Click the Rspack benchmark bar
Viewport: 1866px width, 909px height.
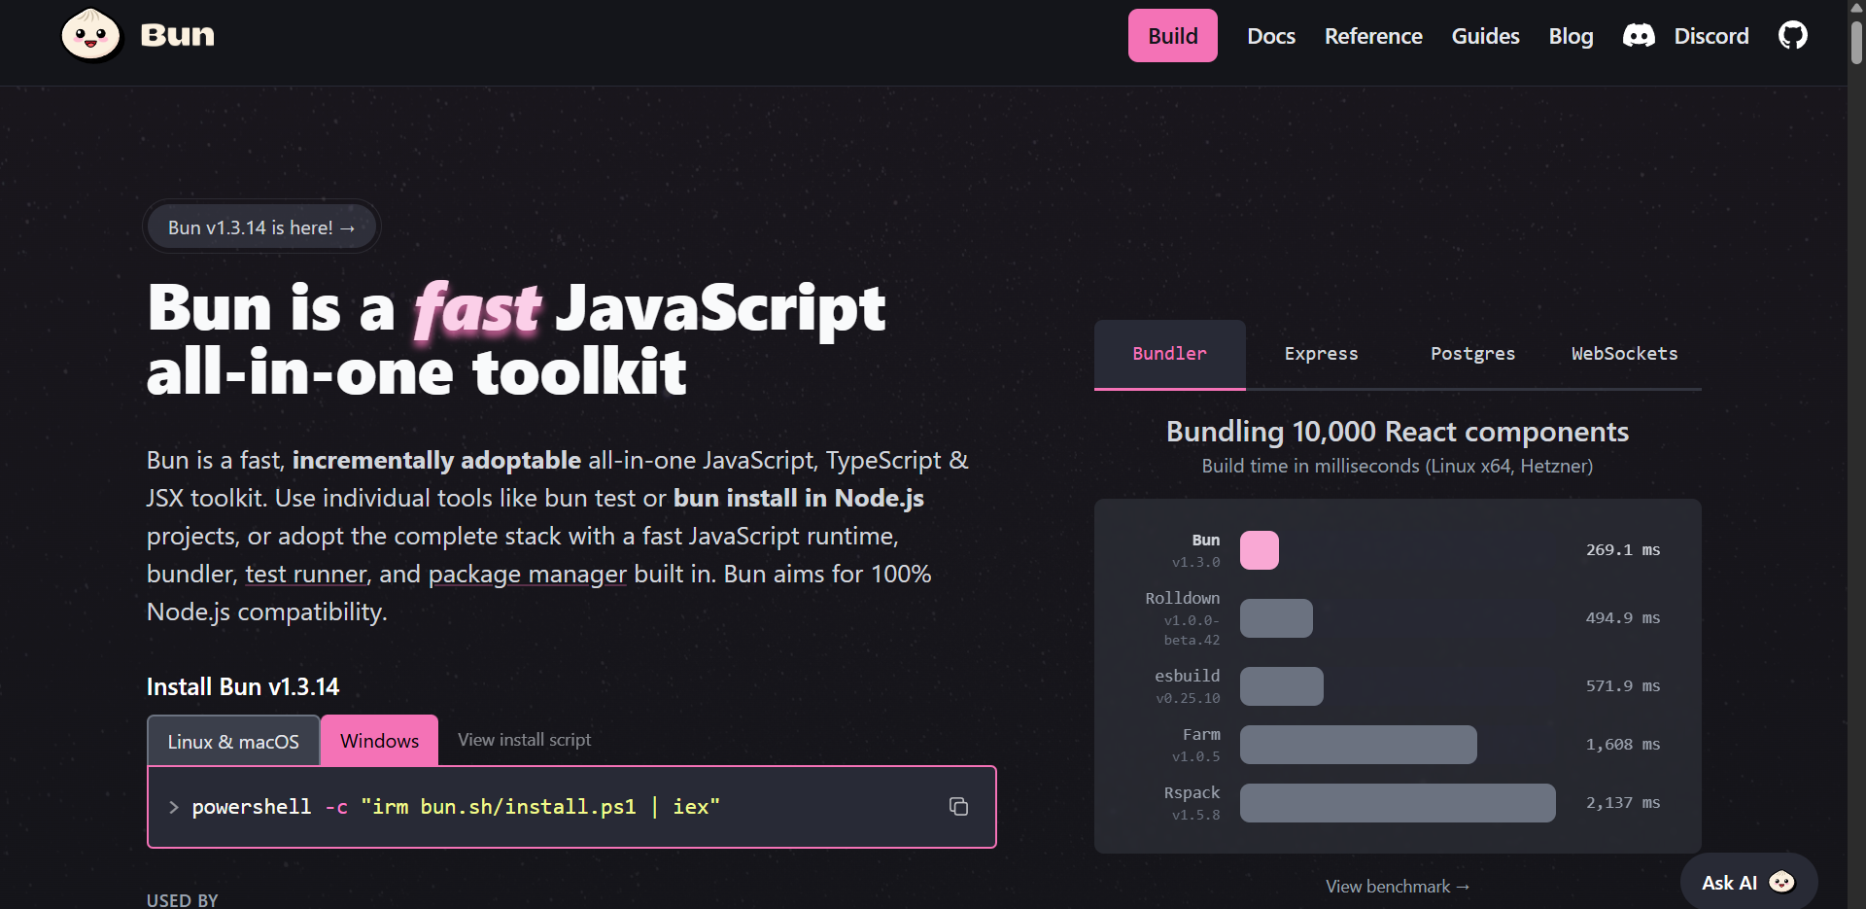pos(1398,803)
